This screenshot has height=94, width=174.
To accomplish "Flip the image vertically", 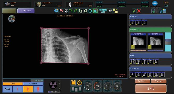I will [x=81, y=11].
